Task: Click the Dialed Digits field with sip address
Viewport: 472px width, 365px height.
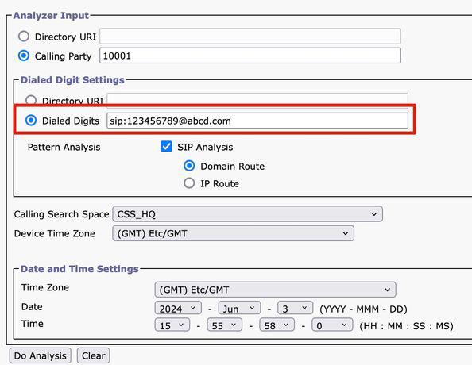Action: click(x=257, y=121)
